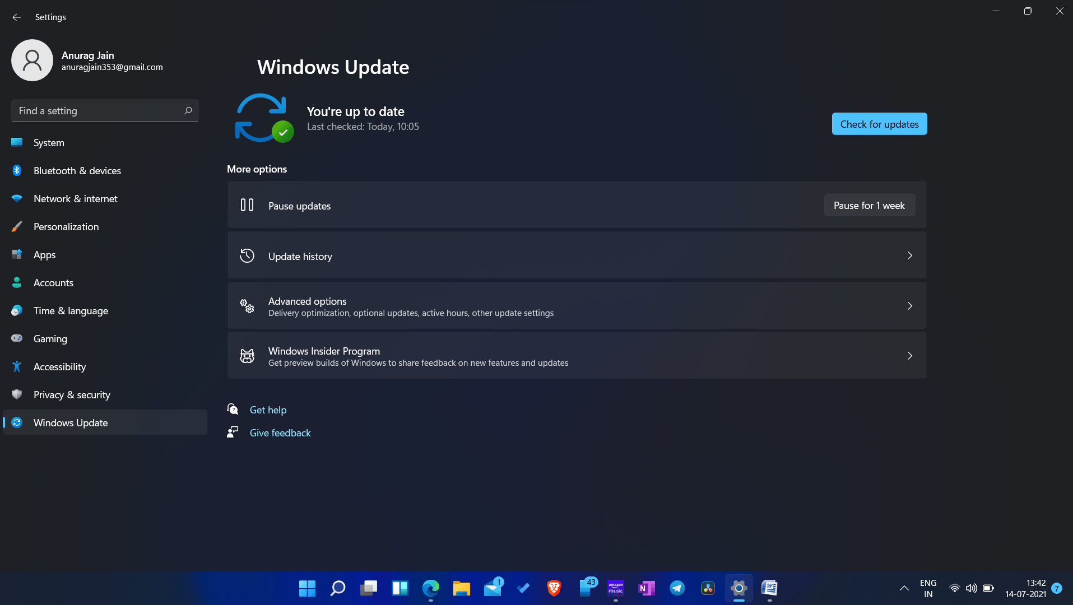Open Update history via its right chevron

tap(910, 255)
